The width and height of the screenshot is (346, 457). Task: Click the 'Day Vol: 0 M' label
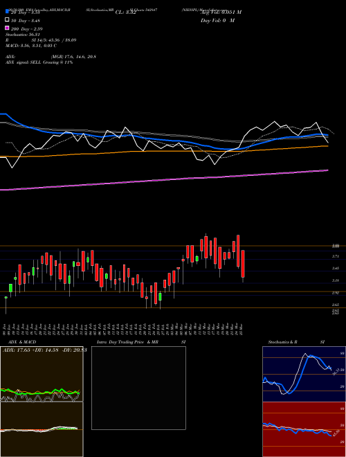(x=217, y=21)
